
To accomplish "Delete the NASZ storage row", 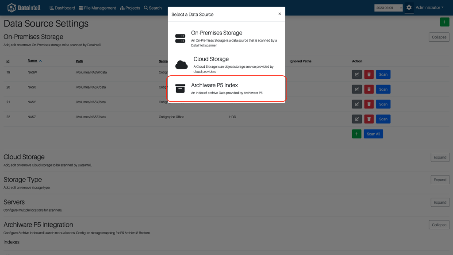I will coord(369,119).
